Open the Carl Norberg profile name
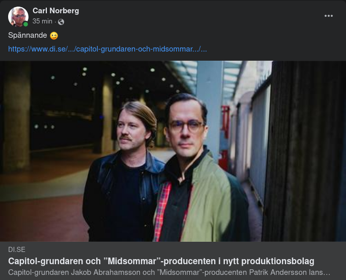Image resolution: width=346 pixels, height=280 pixels. pos(55,11)
